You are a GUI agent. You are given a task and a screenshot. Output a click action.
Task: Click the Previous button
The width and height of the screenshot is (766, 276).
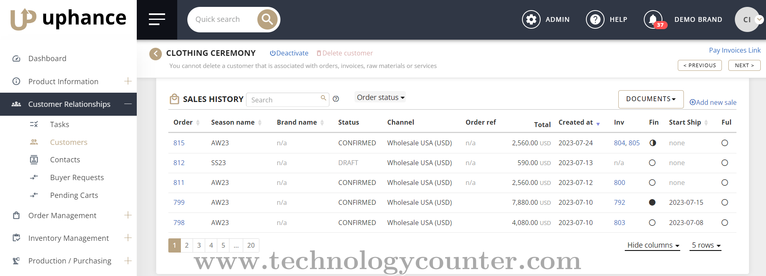click(x=700, y=65)
